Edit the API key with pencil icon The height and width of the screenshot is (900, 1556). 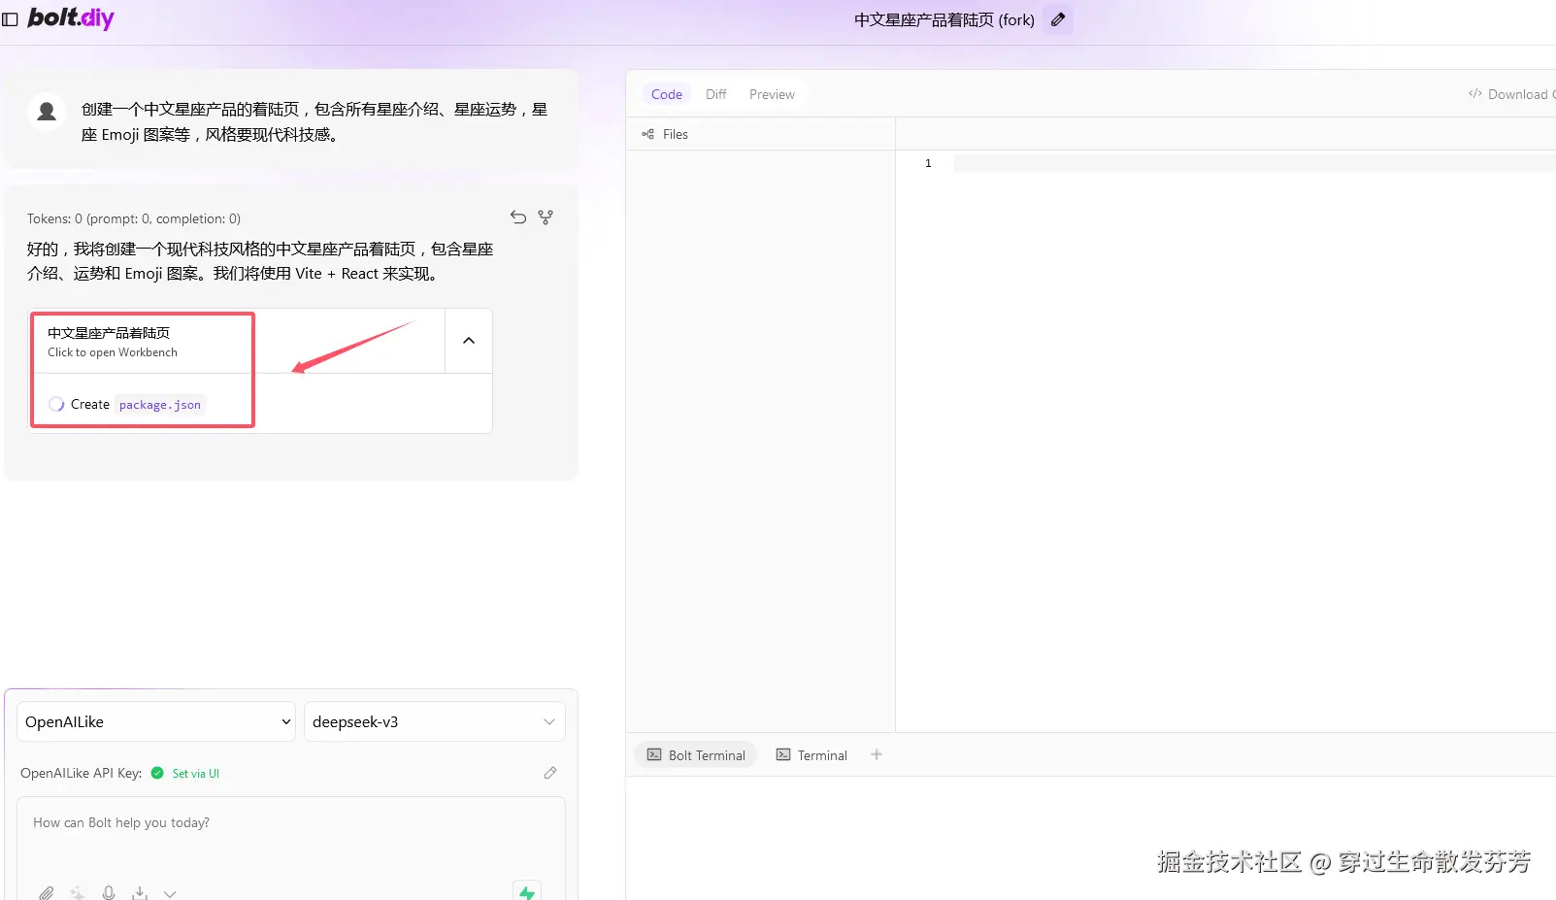click(550, 773)
